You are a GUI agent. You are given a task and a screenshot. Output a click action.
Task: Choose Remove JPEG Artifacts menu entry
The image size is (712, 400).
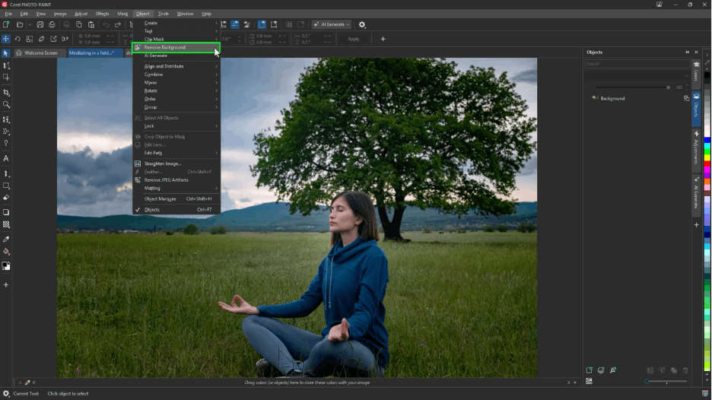[x=176, y=179]
